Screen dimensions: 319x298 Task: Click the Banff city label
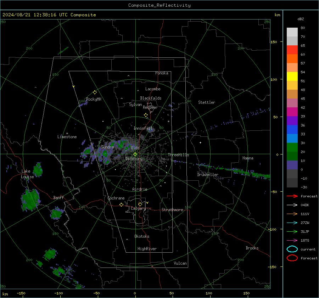coord(58,197)
